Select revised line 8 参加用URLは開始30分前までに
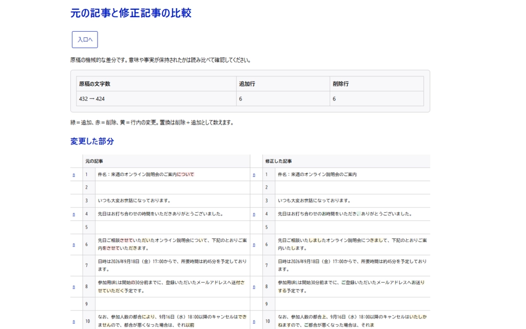This screenshot has height=329, width=526. tap(352, 286)
